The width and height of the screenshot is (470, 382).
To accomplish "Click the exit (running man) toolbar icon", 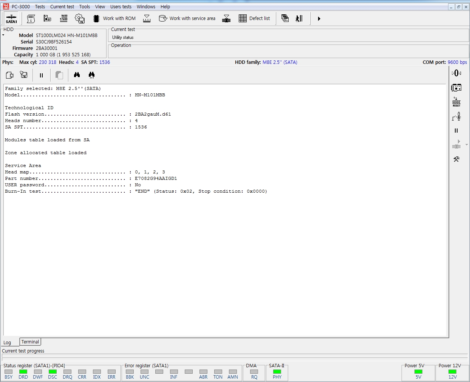I will [299, 19].
